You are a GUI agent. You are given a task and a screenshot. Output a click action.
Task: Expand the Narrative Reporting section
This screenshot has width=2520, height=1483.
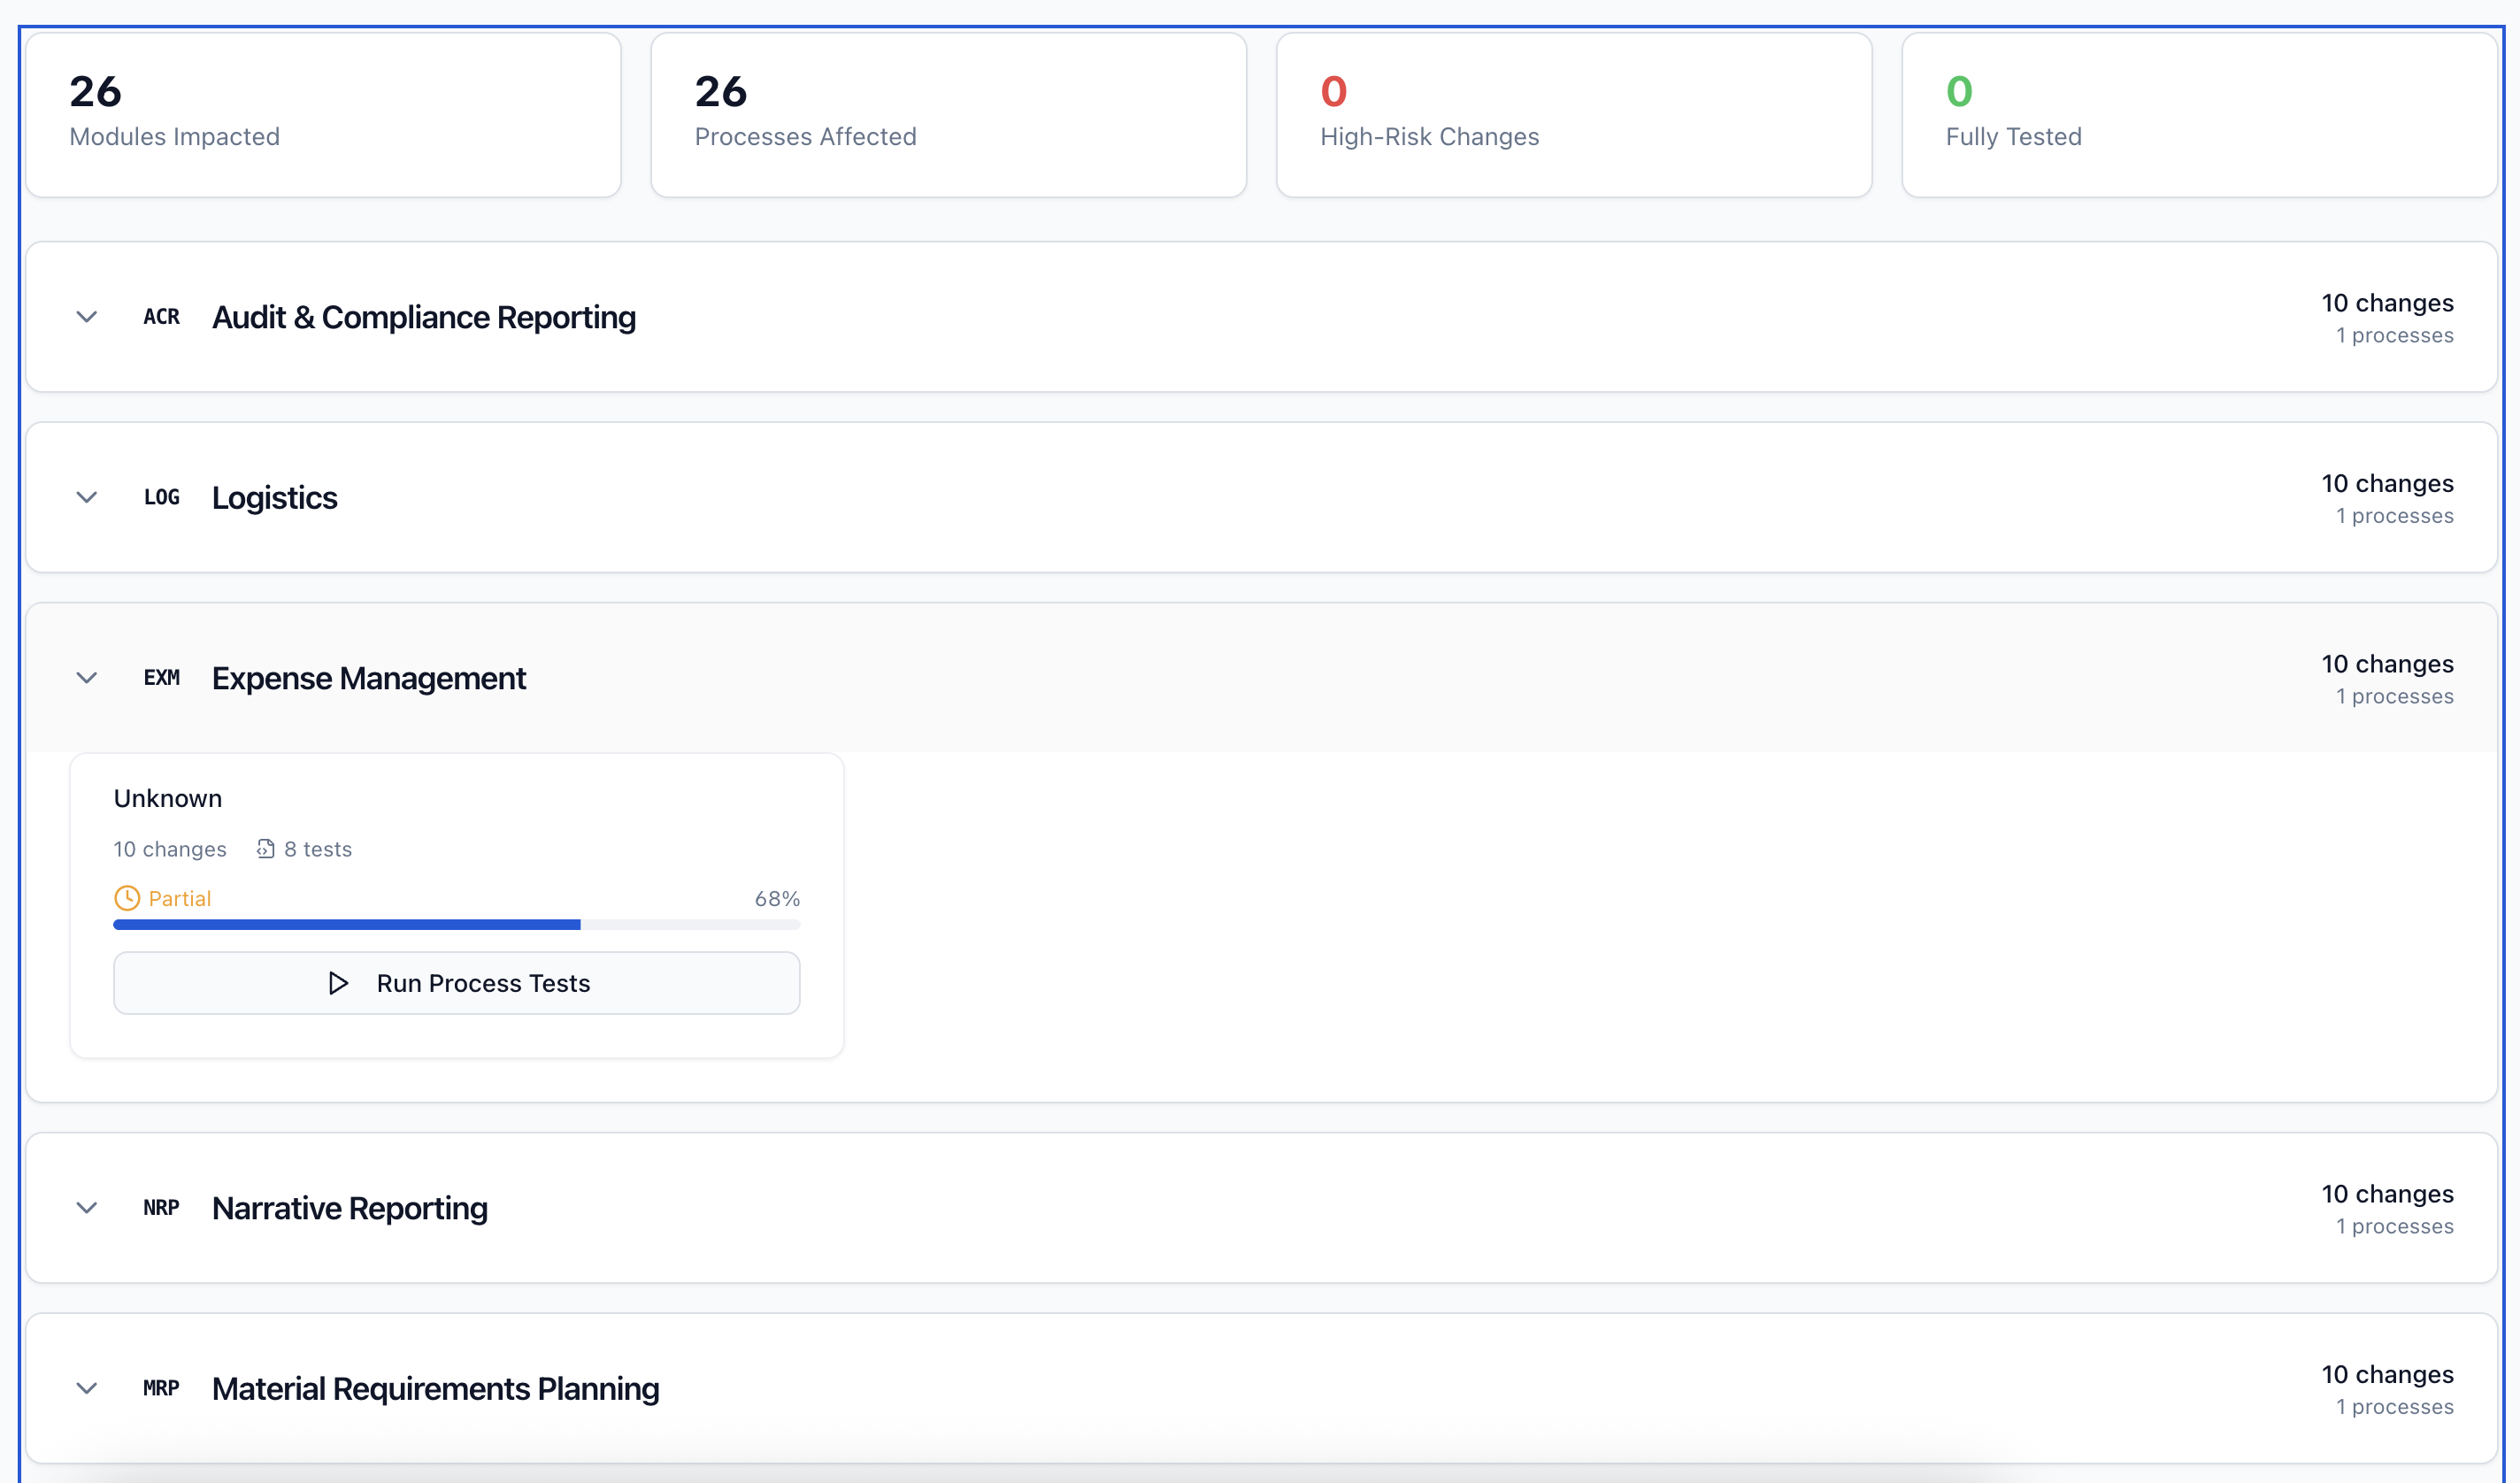(x=87, y=1208)
